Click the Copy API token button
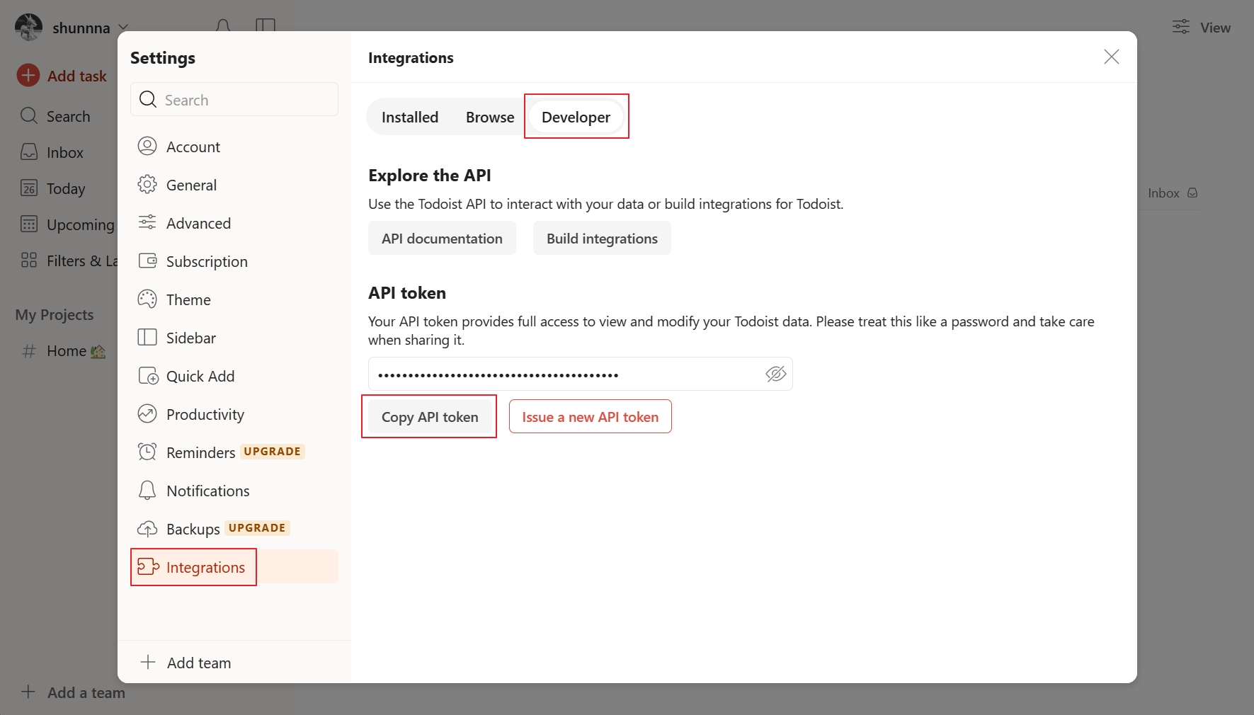This screenshot has width=1254, height=715. click(x=430, y=417)
